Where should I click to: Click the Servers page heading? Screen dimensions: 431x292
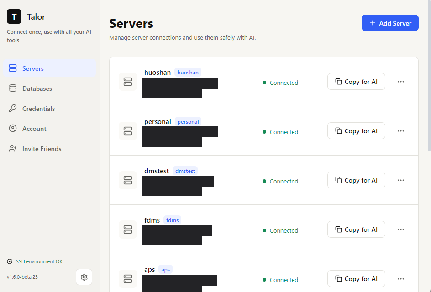131,23
